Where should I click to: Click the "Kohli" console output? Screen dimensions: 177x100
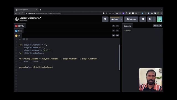coord(127,31)
